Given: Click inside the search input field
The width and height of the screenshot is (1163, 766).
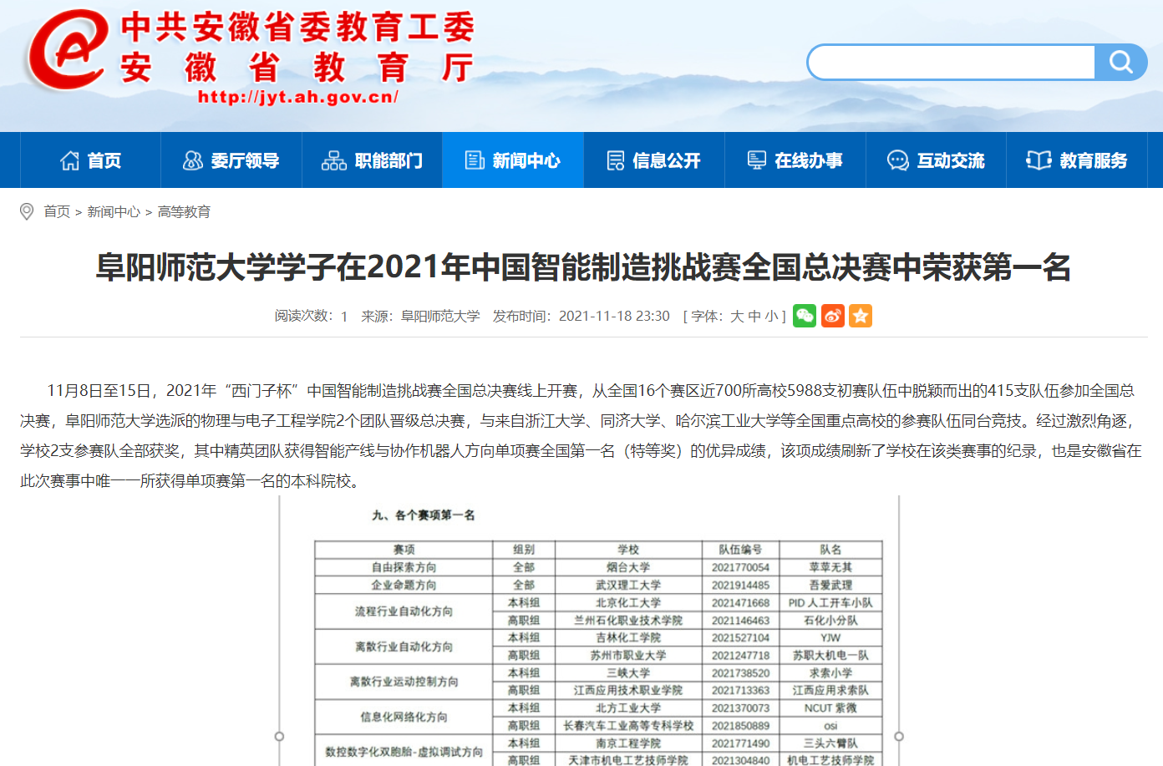Looking at the screenshot, I should pyautogui.click(x=951, y=63).
